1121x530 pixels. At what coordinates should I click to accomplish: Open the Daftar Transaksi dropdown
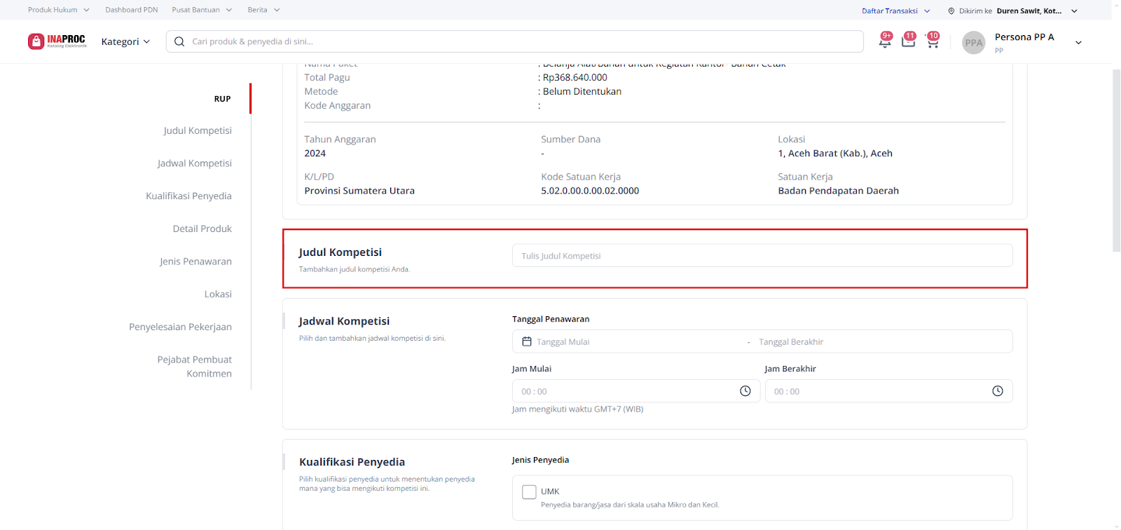(895, 11)
